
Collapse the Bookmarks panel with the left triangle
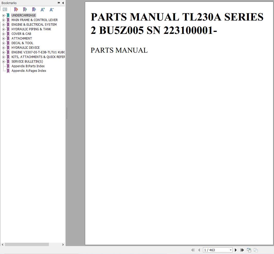click(63, 3)
